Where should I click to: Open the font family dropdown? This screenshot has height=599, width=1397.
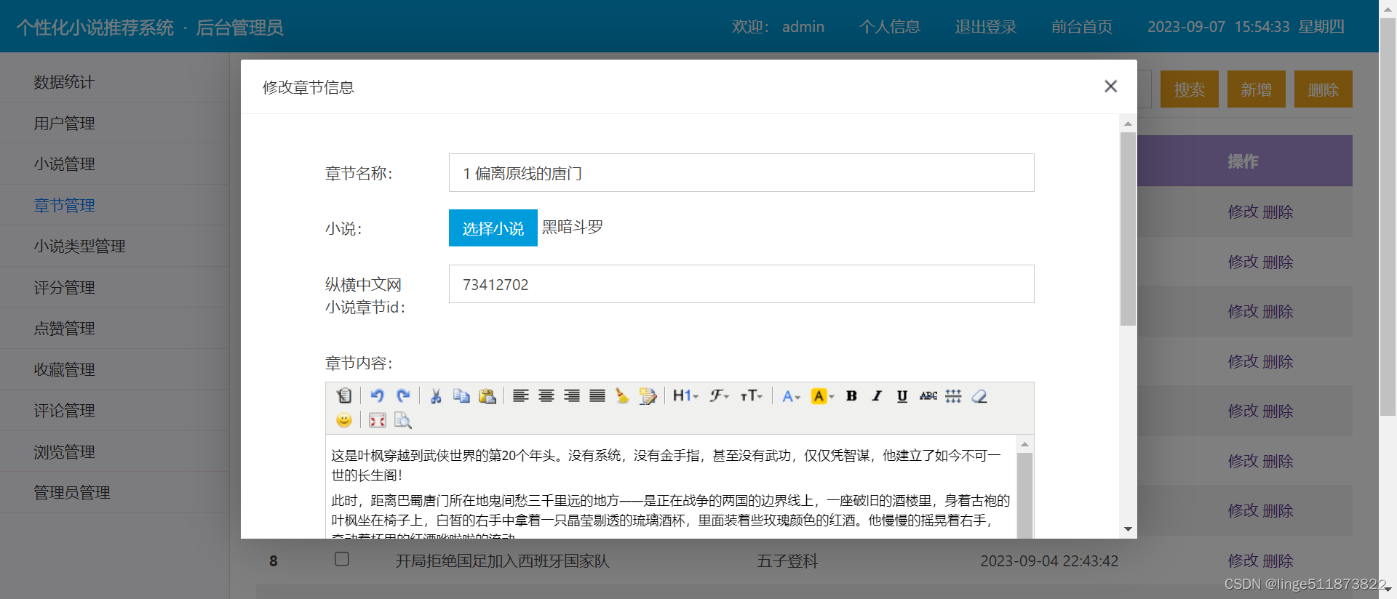tap(720, 395)
